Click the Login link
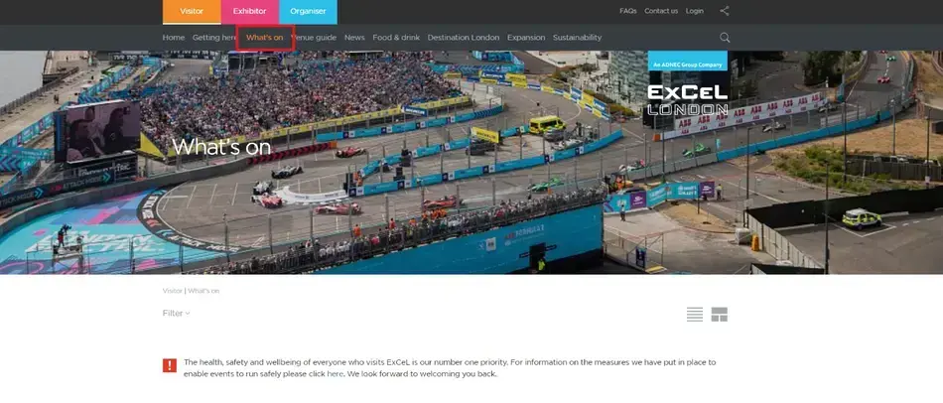 coord(694,11)
